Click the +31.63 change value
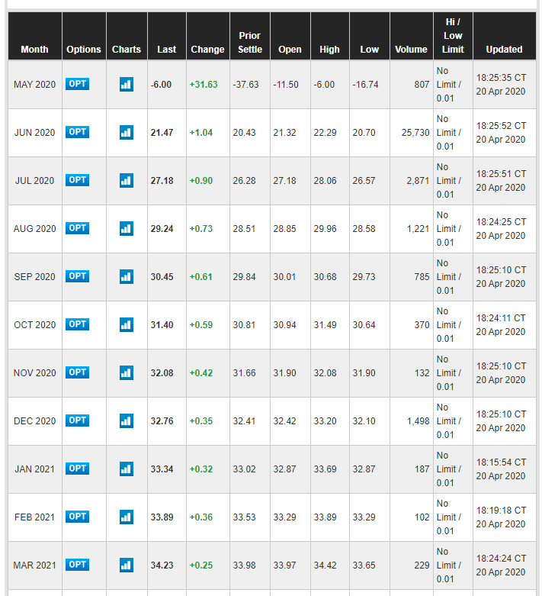542x596 pixels. coord(204,85)
